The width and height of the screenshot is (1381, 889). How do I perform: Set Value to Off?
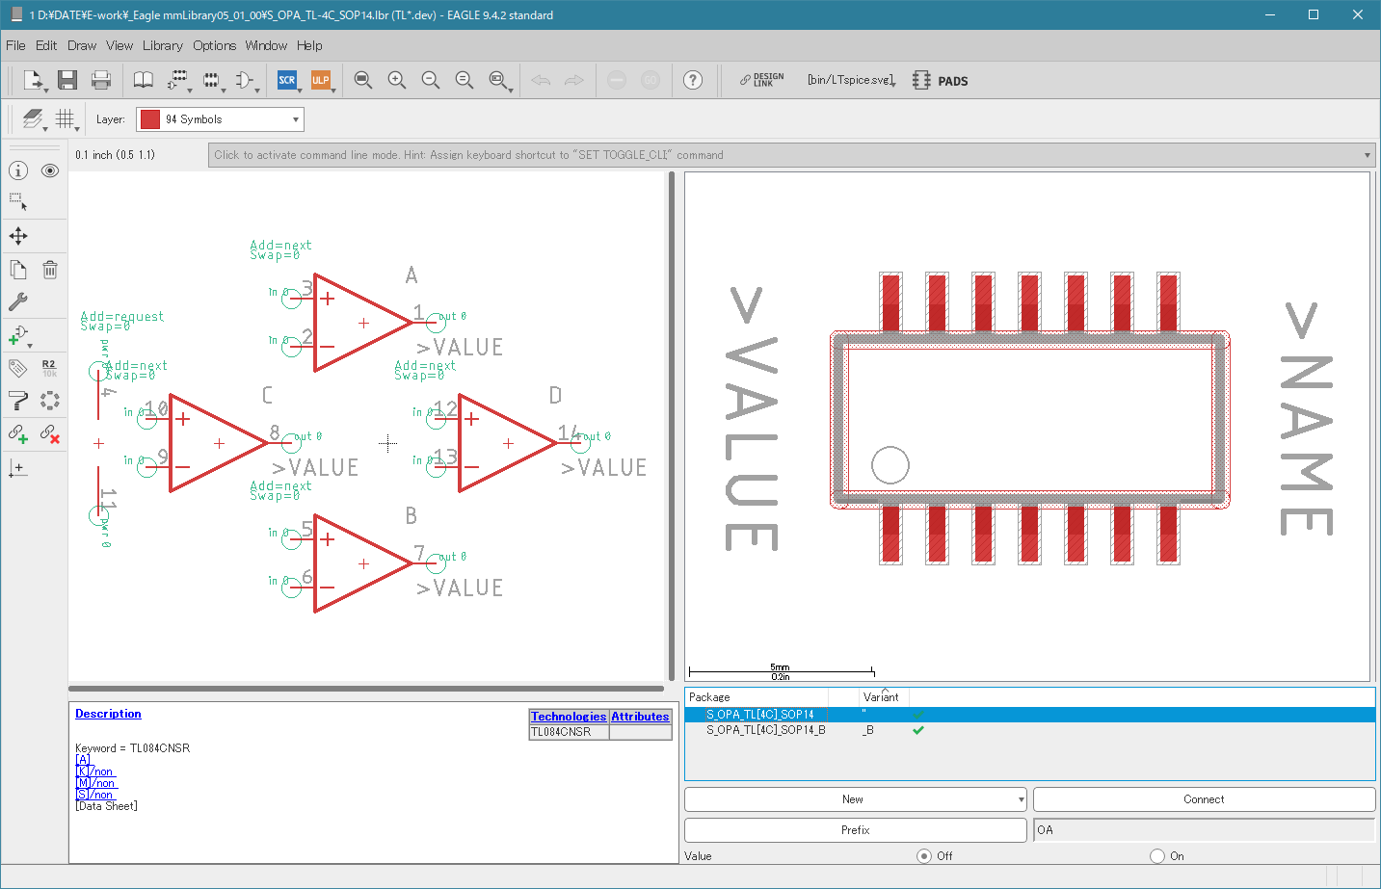924,856
